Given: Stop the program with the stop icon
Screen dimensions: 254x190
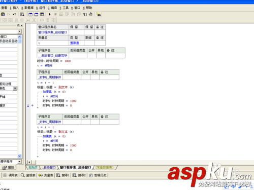Looking at the screenshot, I should pos(55,14).
